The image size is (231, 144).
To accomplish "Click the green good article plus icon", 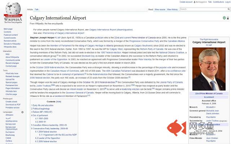I will pyautogui.click(x=224, y=18).
